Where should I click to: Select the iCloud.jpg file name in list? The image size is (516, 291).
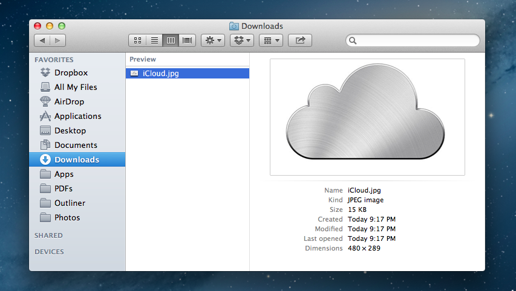tap(160, 73)
